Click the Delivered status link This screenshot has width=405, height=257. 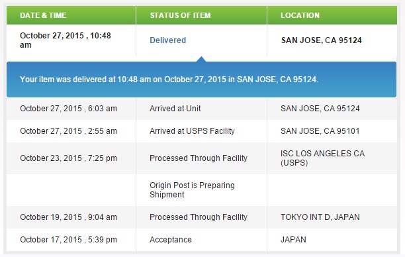[x=167, y=40]
